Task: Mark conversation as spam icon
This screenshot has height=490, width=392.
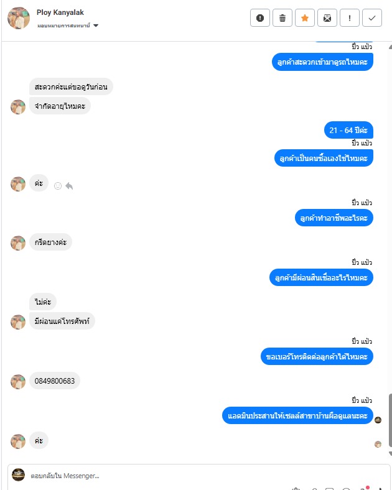Action: [259, 18]
